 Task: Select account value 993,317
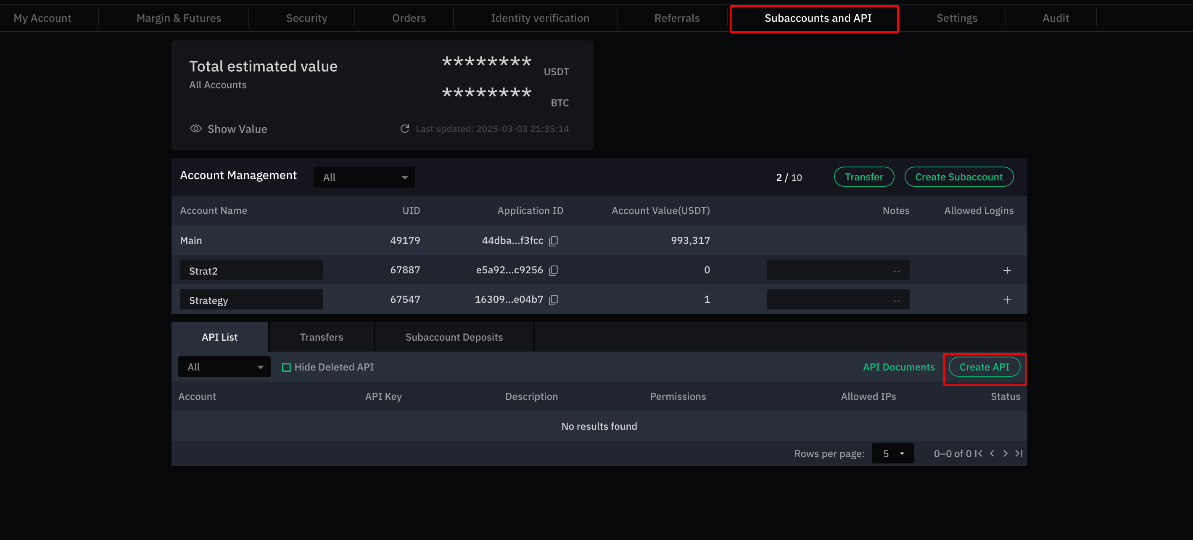coord(690,241)
